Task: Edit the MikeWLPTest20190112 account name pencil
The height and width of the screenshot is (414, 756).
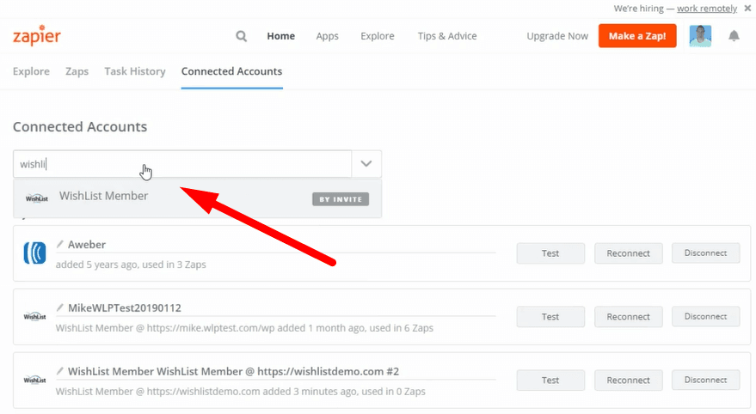Action: coord(60,307)
